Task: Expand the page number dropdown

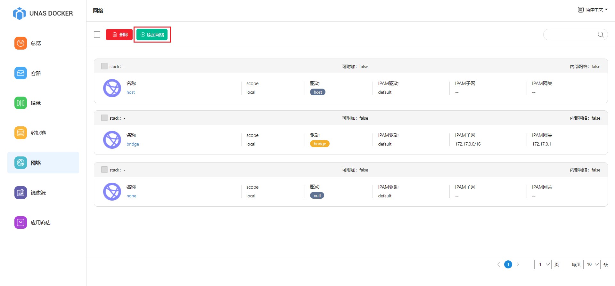Action: coord(543,264)
